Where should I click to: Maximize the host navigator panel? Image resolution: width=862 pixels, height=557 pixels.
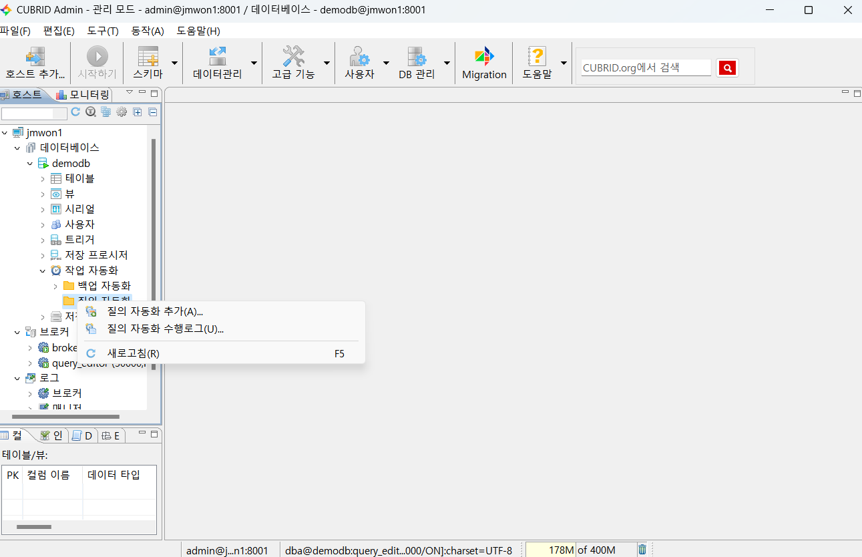tap(154, 94)
